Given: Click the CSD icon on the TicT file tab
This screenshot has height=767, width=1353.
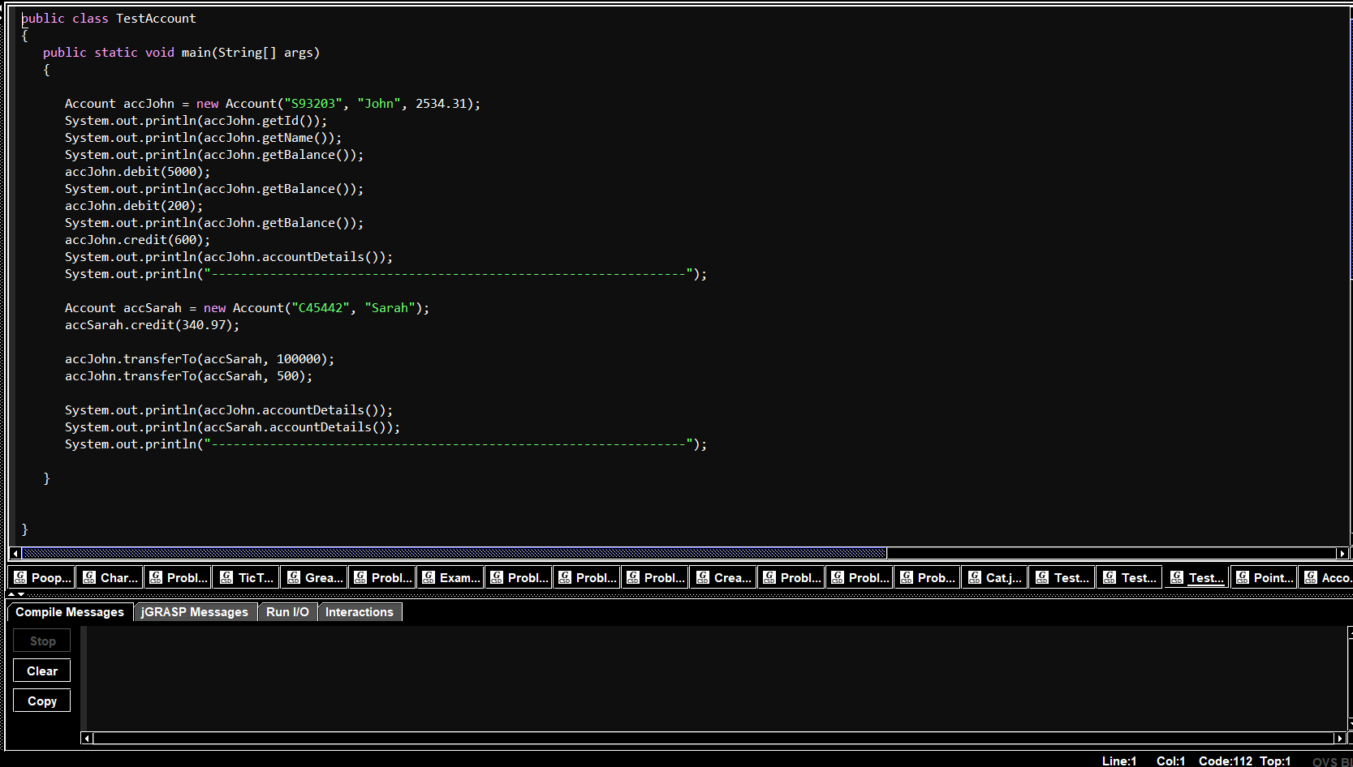Looking at the screenshot, I should tap(227, 576).
